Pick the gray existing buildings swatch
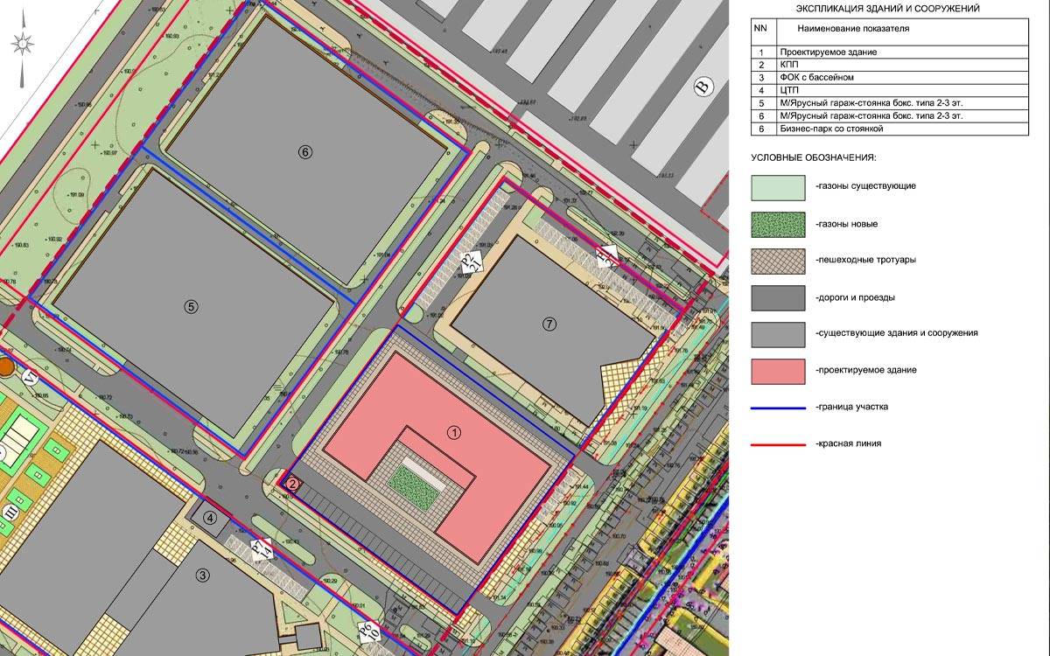Viewport: 1050px width, 656px height. pyautogui.click(x=778, y=334)
